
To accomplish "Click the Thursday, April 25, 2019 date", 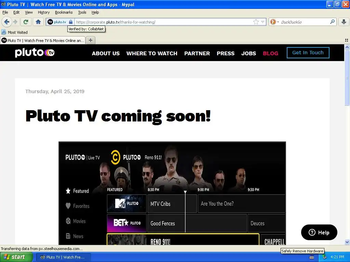I will click(x=55, y=91).
